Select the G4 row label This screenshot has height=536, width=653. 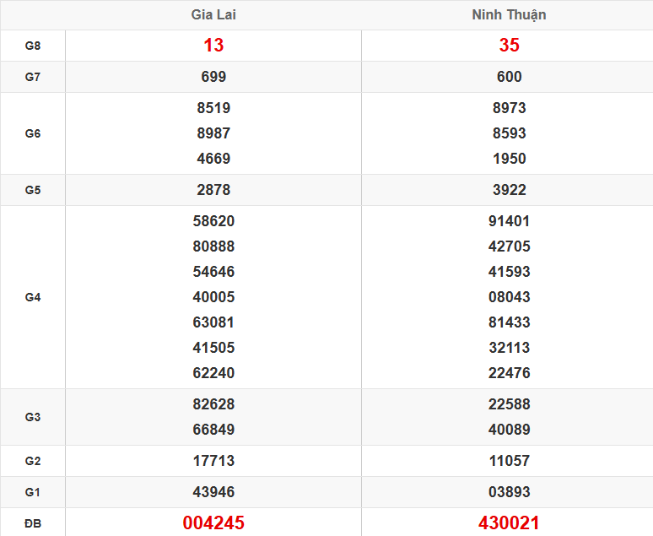(x=33, y=297)
